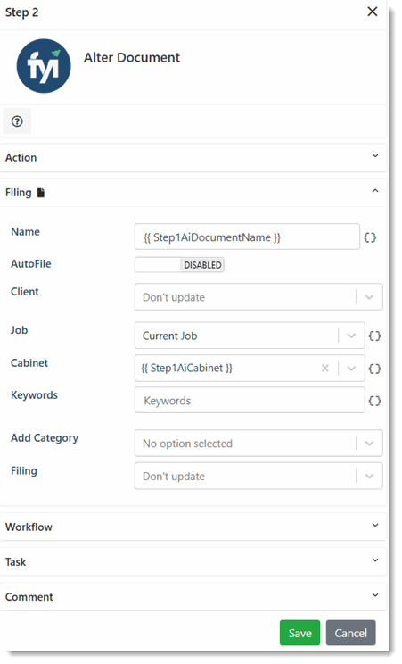Viewport: 402px width, 664px height.
Task: Expand the Comment section
Action: [x=193, y=597]
